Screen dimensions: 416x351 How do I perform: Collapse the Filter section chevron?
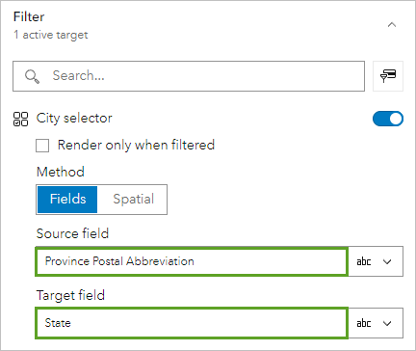[392, 25]
